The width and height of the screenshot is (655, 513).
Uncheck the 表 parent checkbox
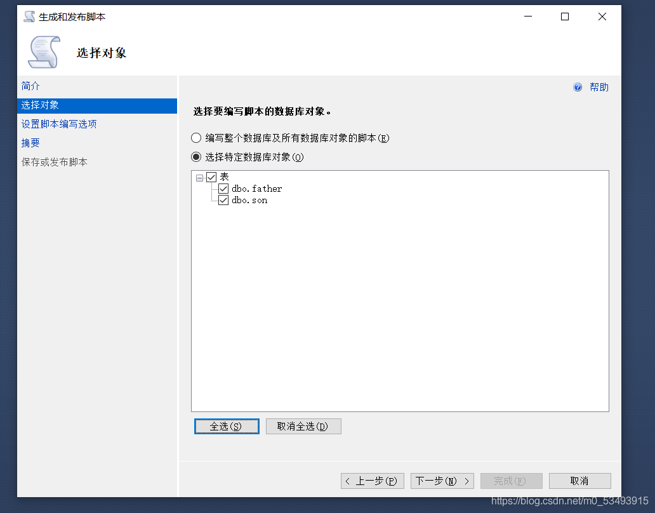tap(211, 178)
